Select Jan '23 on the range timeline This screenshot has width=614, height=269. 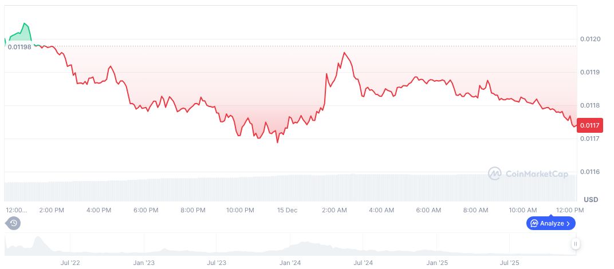click(x=144, y=263)
